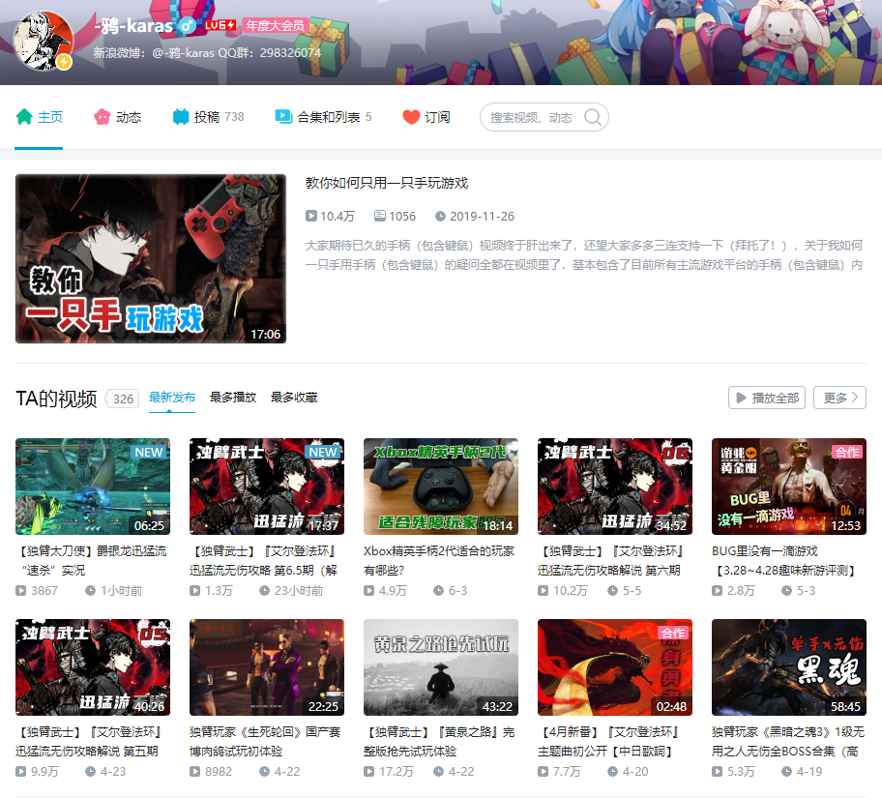Screen dimensions: 882x798
Task: Open the 合集和列表 tab
Action: click(323, 117)
